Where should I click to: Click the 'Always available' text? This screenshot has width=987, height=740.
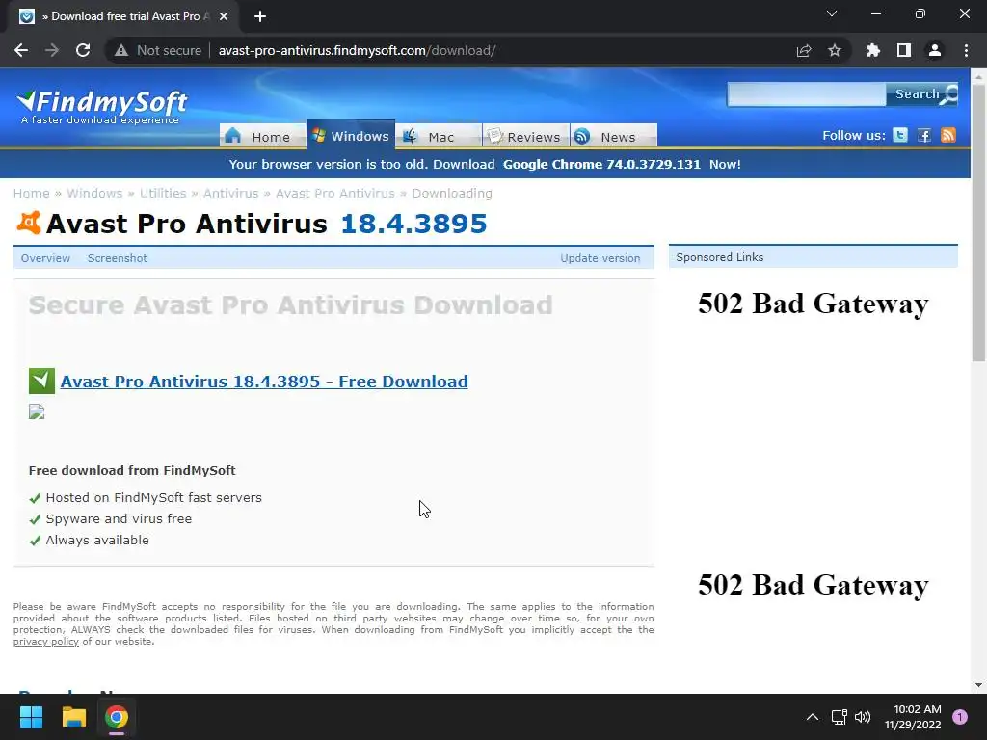pos(97,540)
